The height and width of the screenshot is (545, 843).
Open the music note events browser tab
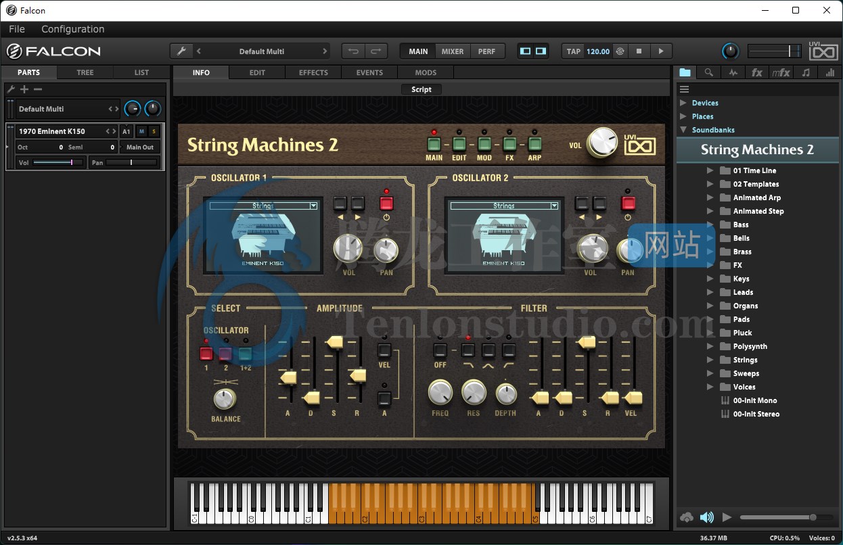805,72
